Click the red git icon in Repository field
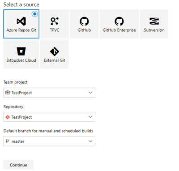The height and width of the screenshot is (171, 179). pos(8,117)
